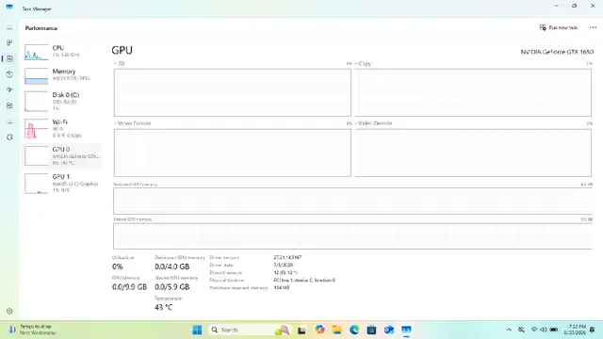Show hidden system tray icons
This screenshot has height=339, width=603.
tap(509, 330)
